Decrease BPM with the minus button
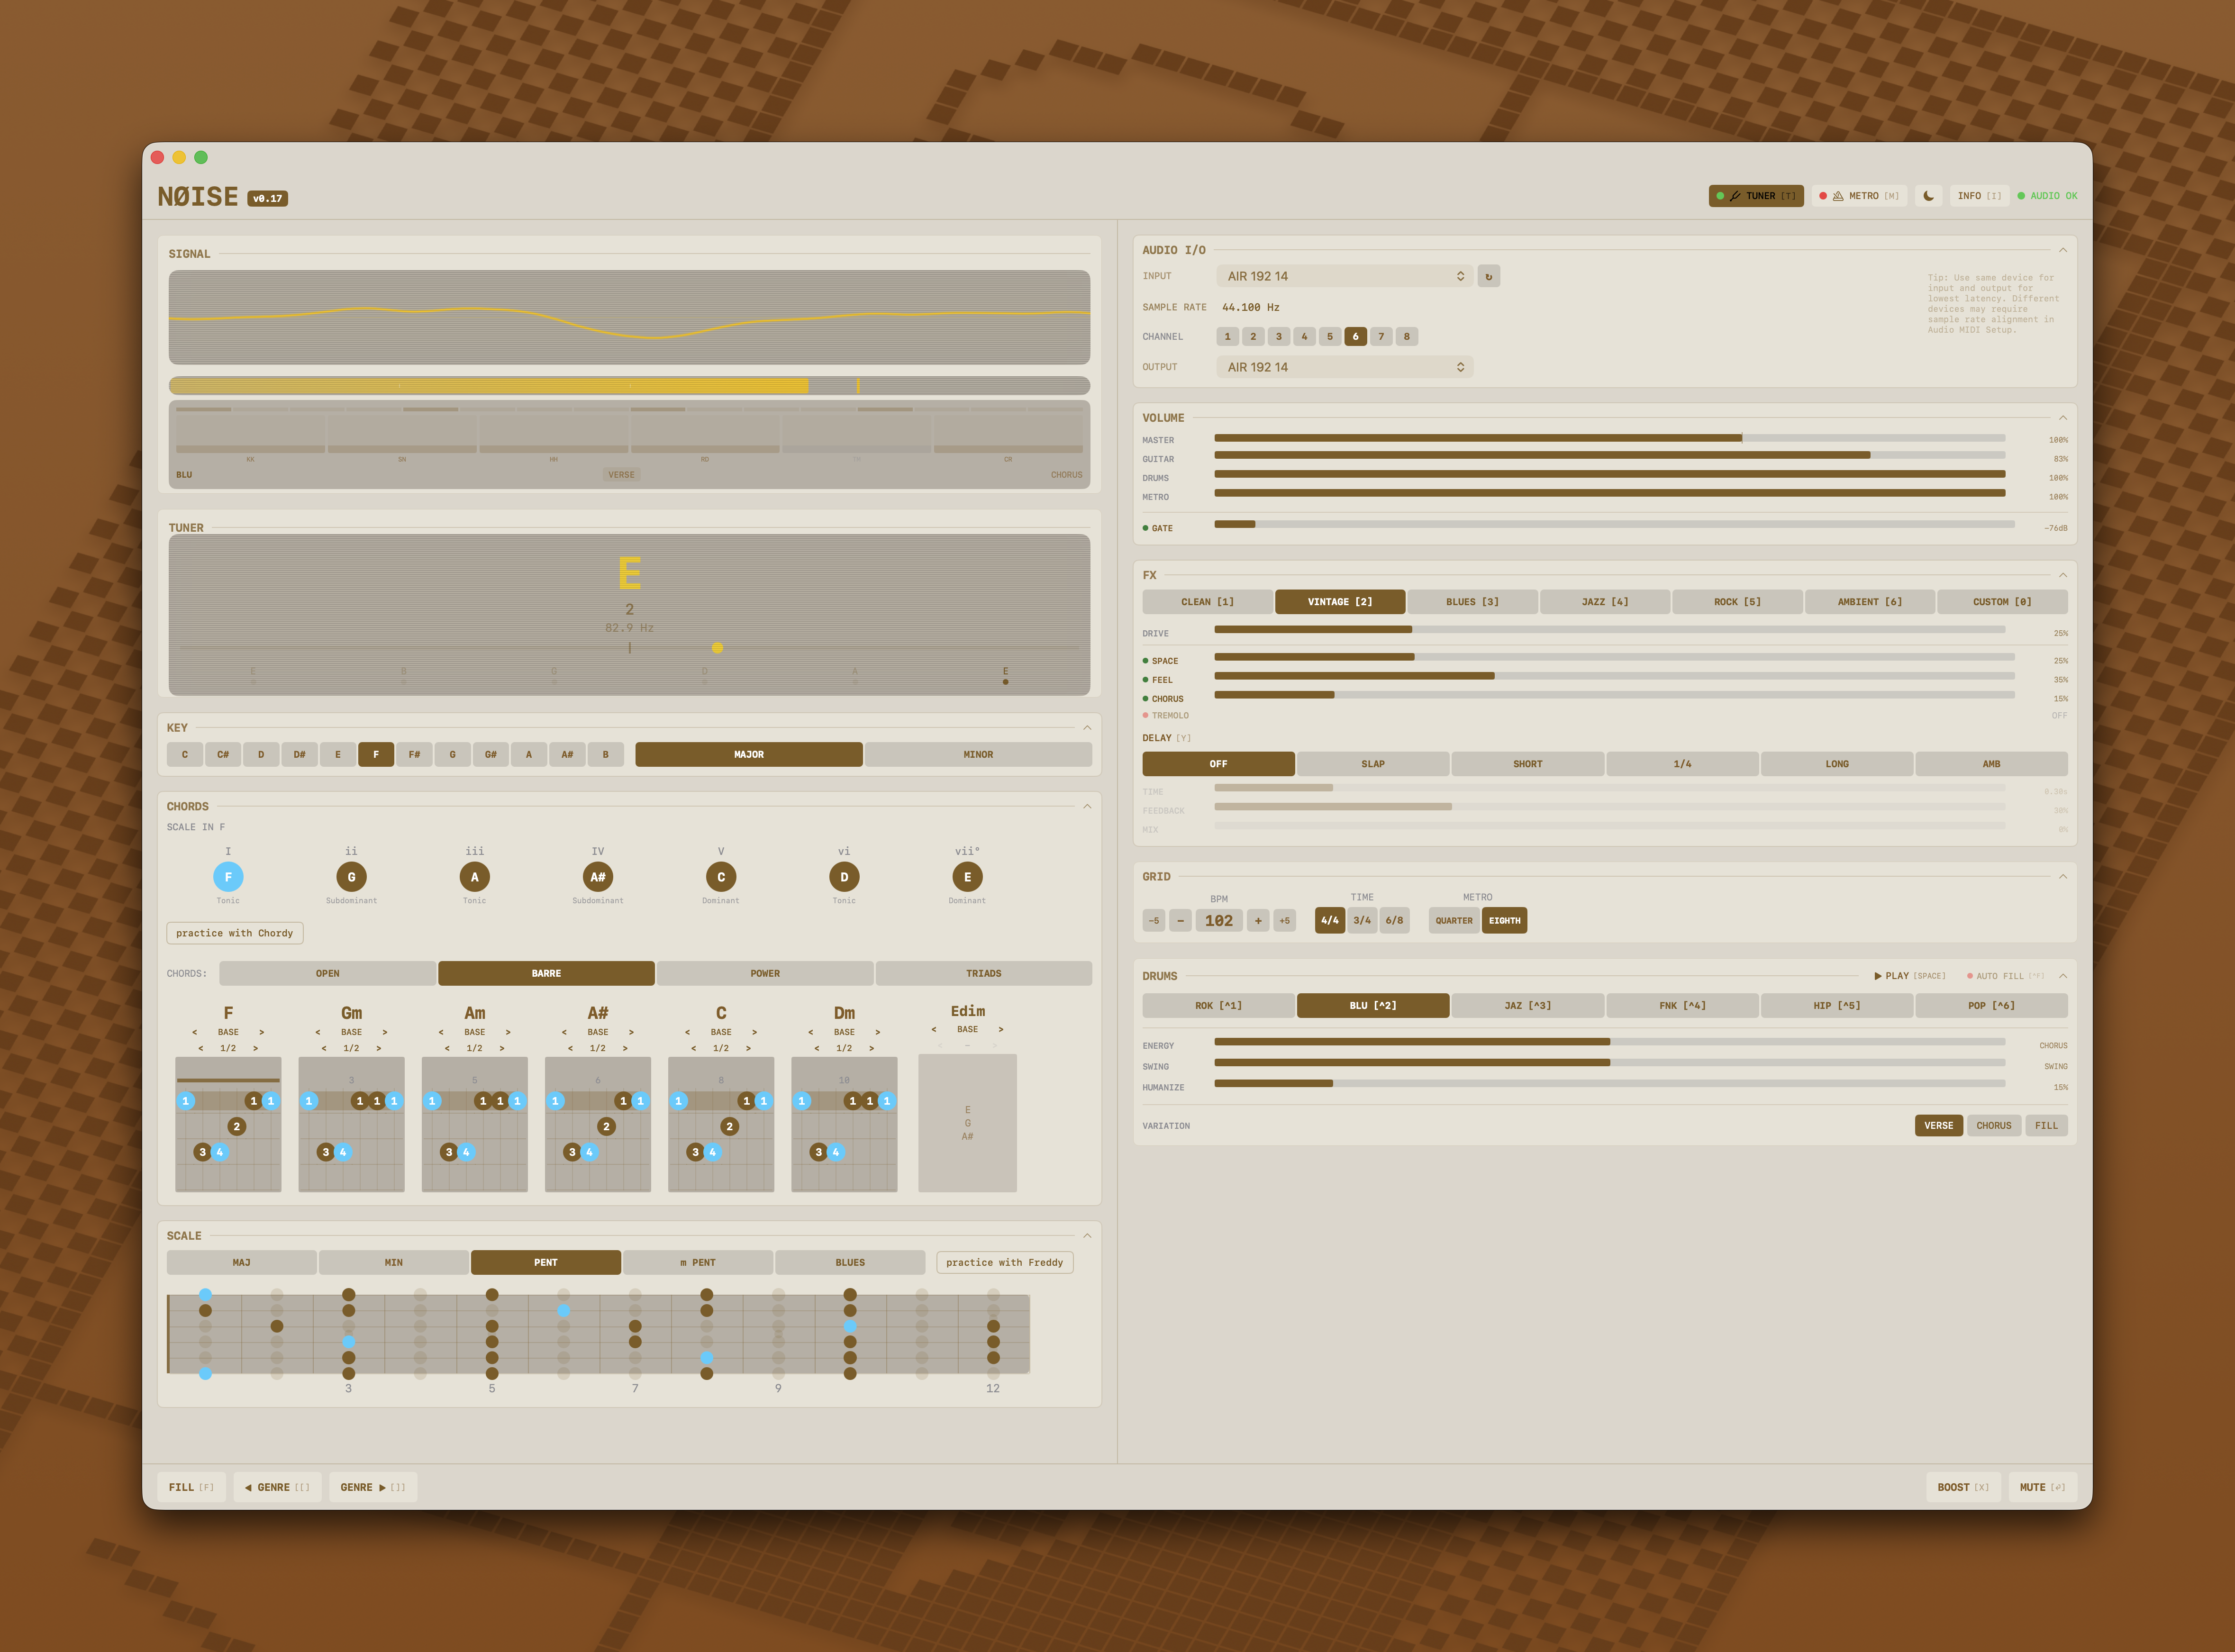 pos(1180,921)
